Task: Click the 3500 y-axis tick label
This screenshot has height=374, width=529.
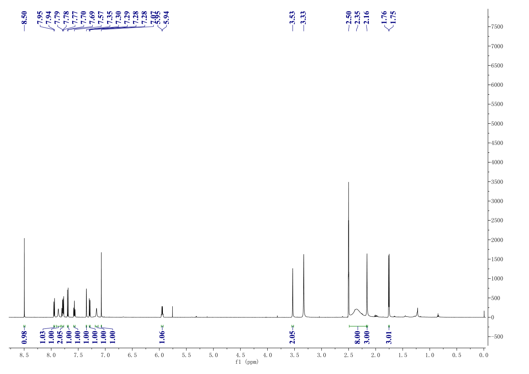Action: (x=497, y=182)
